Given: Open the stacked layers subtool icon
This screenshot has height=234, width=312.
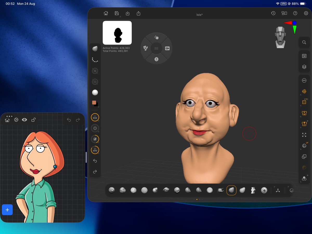Looking at the screenshot, I should (x=304, y=67).
